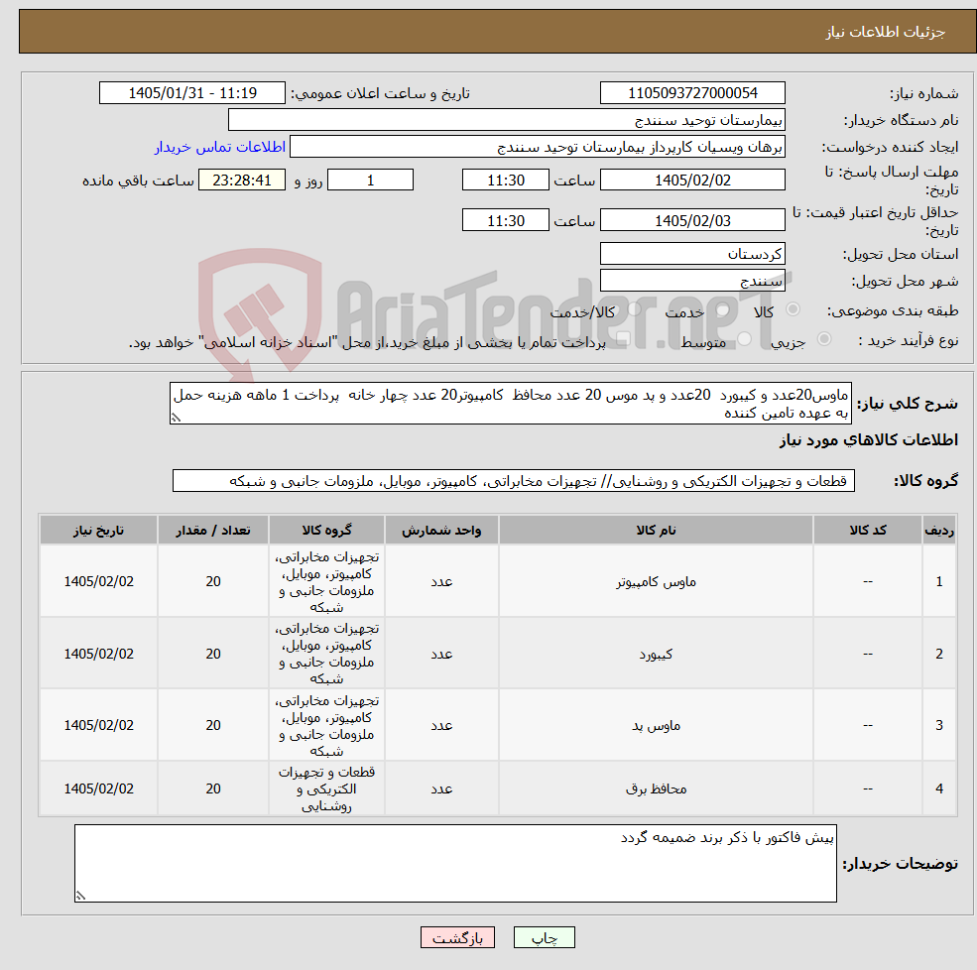
Task: Click the remaining days field showing 1
Action: [x=370, y=181]
